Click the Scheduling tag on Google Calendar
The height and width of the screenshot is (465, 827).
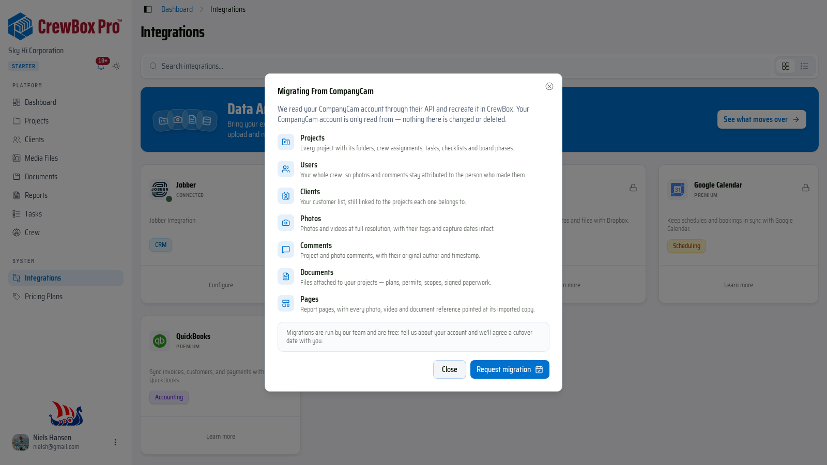[x=686, y=246]
